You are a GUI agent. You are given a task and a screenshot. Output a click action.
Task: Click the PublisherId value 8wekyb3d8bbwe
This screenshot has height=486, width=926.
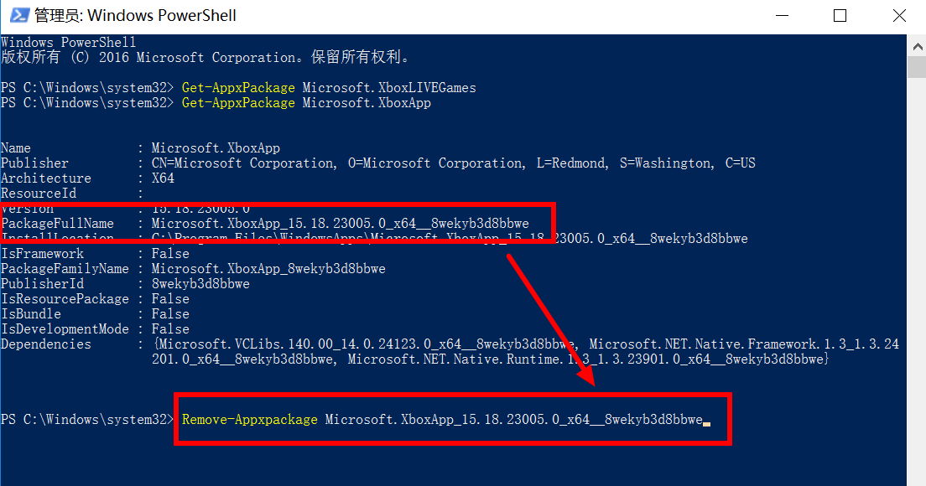(x=200, y=284)
